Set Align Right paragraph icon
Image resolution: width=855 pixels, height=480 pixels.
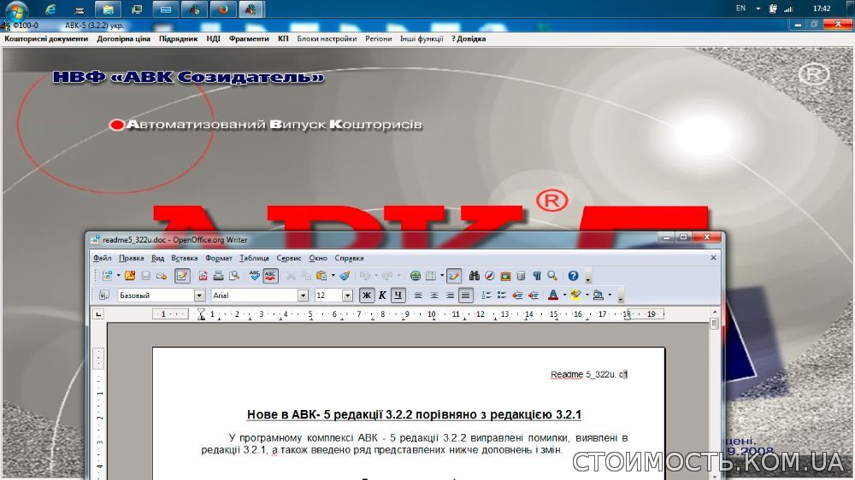click(x=450, y=296)
